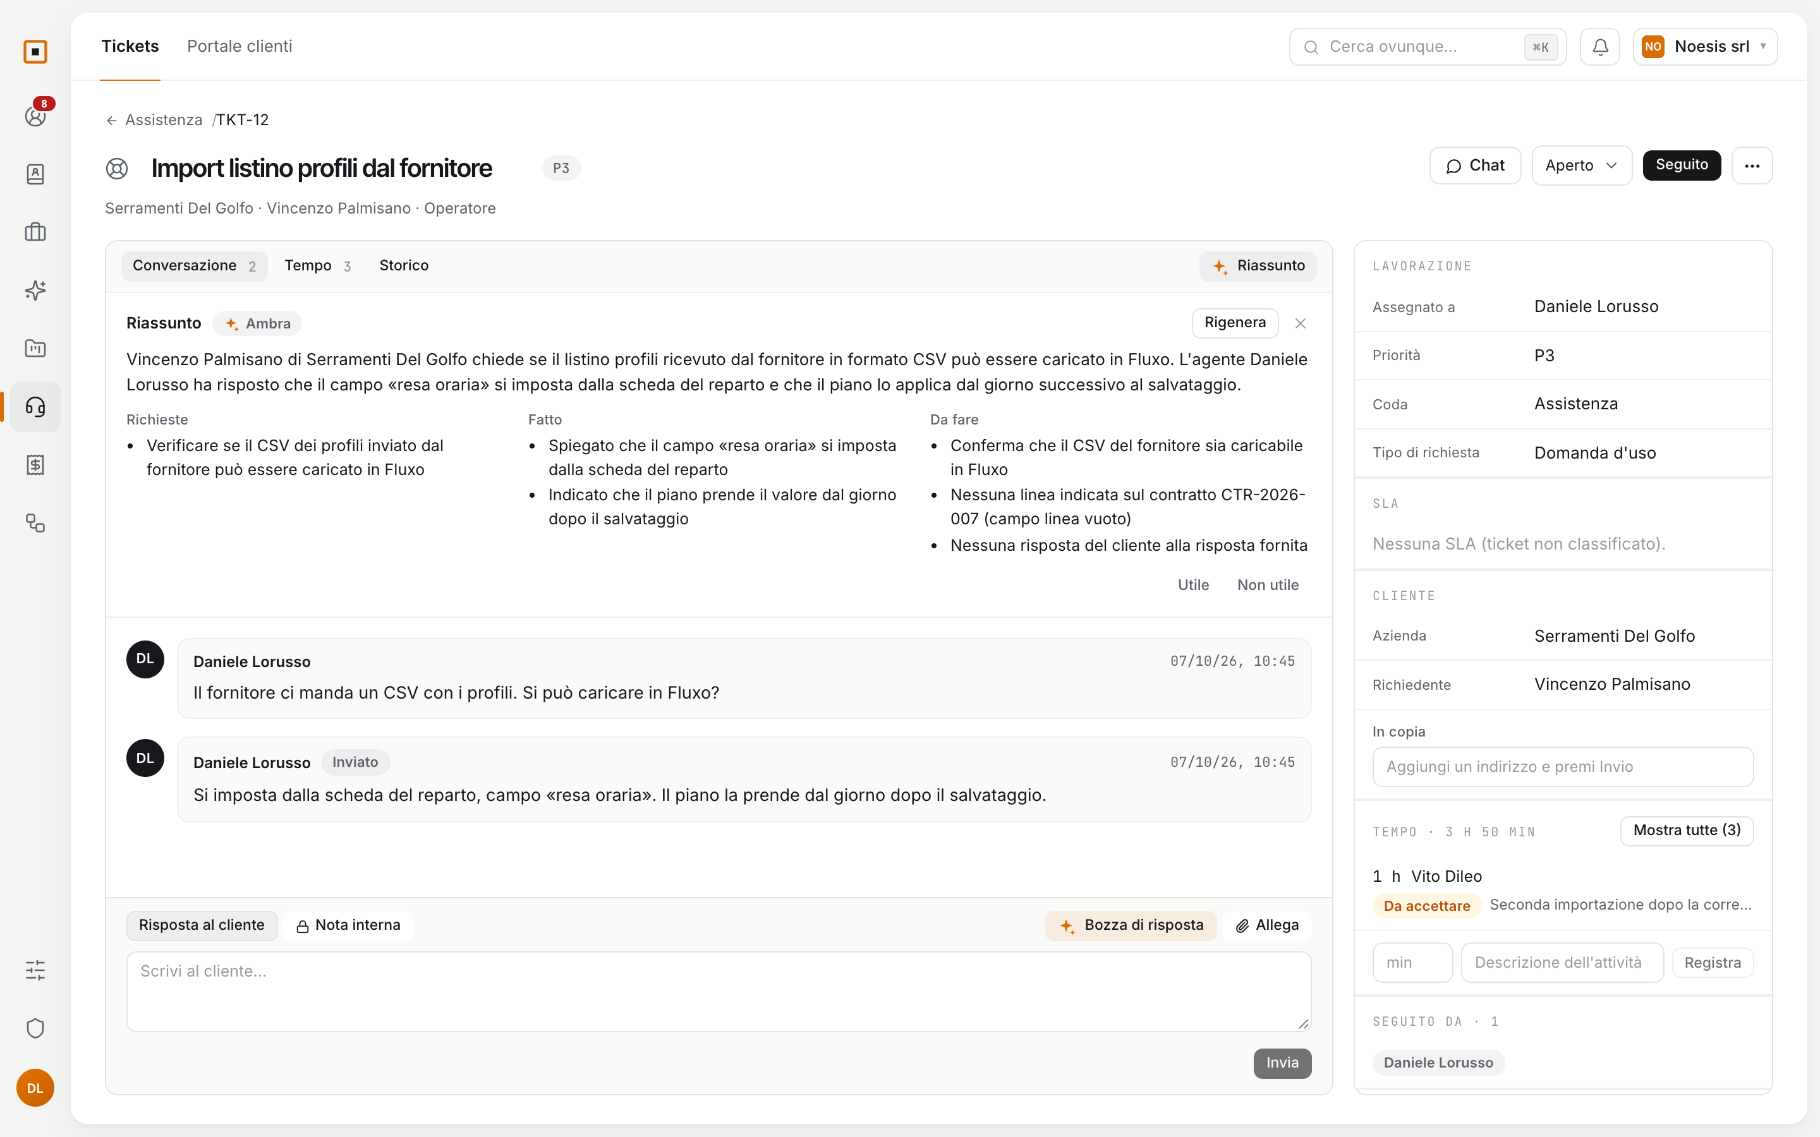Open the Noesis srl account dropdown

[x=1705, y=47]
